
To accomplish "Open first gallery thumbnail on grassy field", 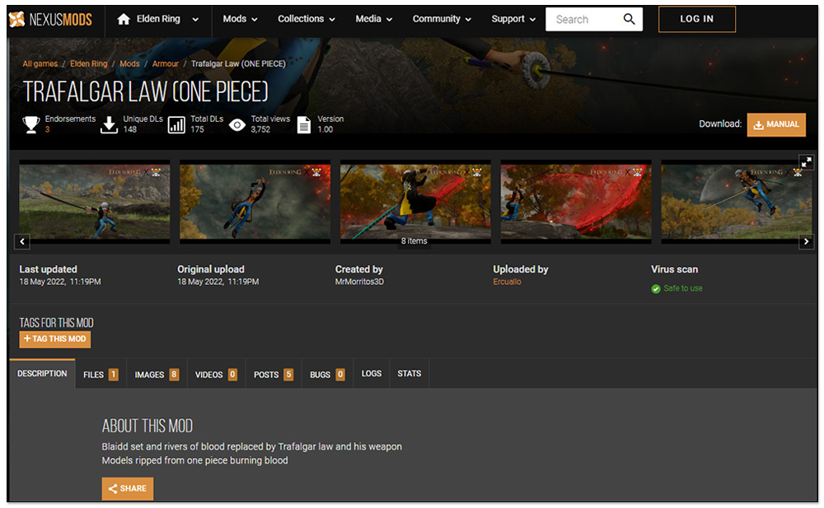I will point(95,202).
